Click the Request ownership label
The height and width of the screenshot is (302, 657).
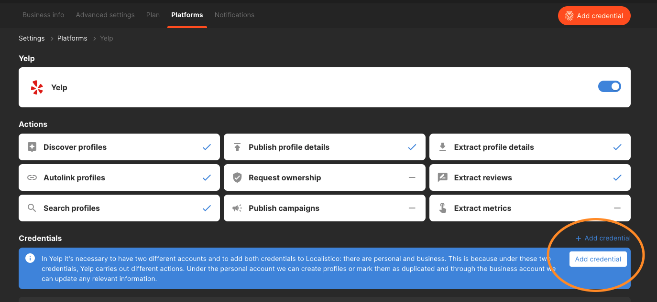[285, 177]
